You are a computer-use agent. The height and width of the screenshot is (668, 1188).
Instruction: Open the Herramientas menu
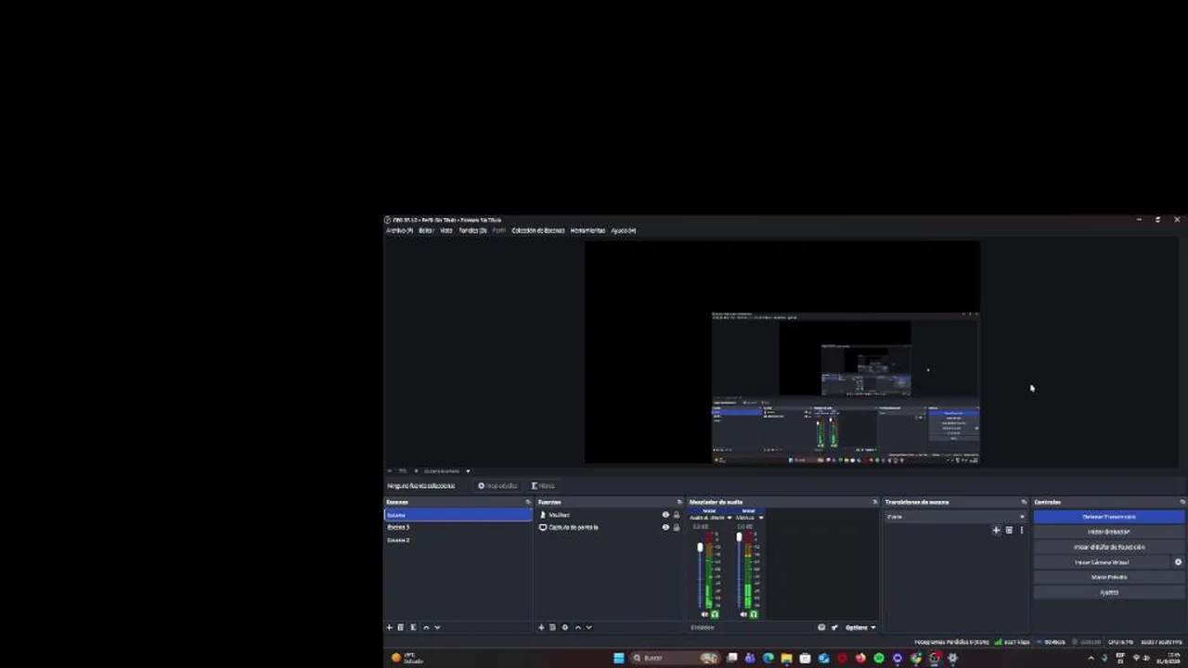[x=588, y=230]
